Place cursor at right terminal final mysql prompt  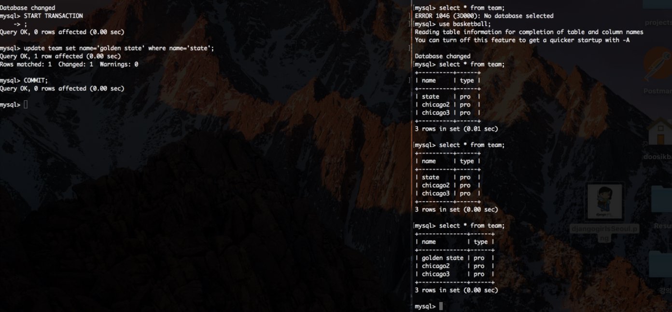coord(441,306)
